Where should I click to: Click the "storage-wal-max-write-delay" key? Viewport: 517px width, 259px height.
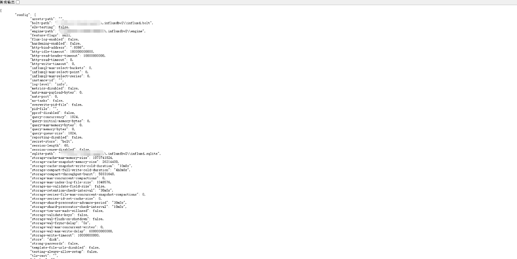(58, 231)
